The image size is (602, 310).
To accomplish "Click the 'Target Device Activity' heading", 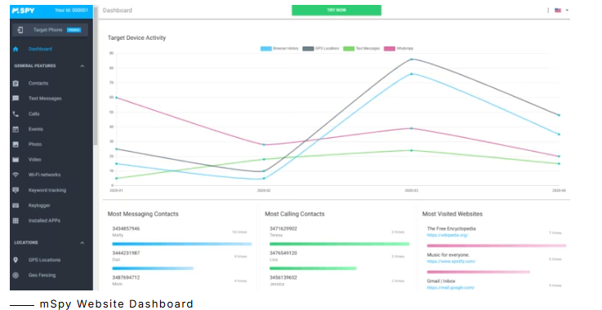I will (x=136, y=38).
